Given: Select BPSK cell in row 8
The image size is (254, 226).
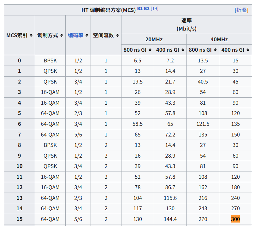Looking at the screenshot, I should pos(50,145).
